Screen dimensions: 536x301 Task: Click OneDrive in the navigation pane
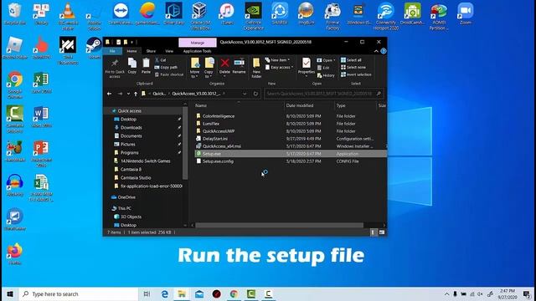point(126,197)
